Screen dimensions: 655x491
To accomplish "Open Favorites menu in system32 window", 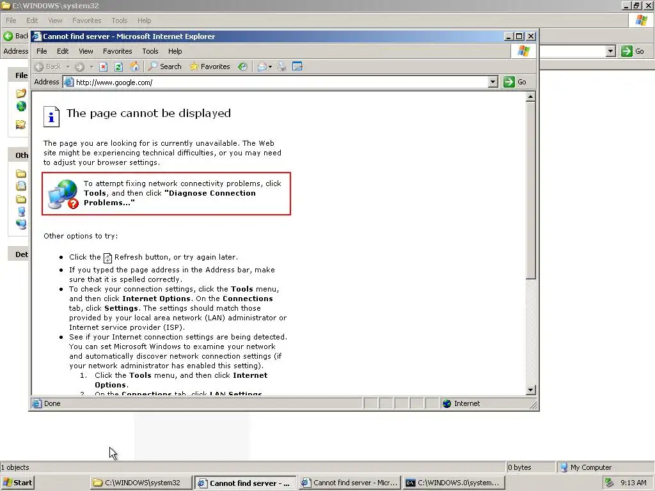I will 86,20.
